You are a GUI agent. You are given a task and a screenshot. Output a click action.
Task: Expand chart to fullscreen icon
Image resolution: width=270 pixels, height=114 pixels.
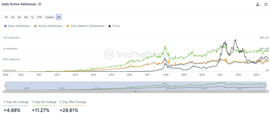[x=266, y=4]
